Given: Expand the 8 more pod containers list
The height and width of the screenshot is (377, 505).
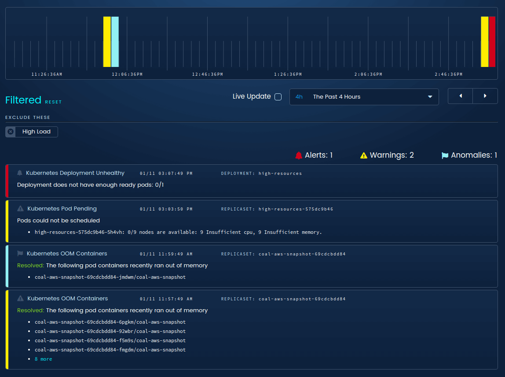Looking at the screenshot, I should pos(43,359).
